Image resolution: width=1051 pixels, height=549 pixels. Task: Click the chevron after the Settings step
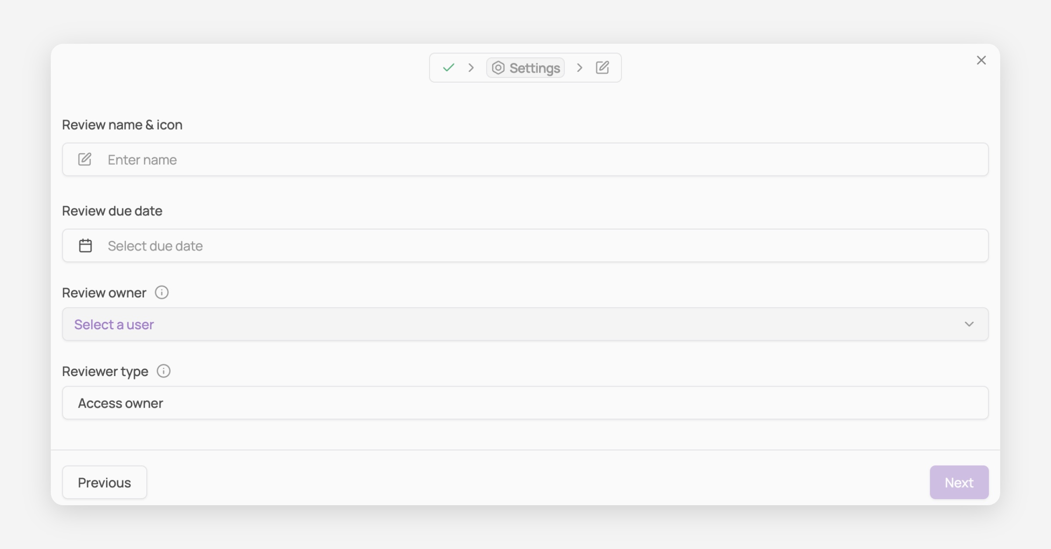579,68
